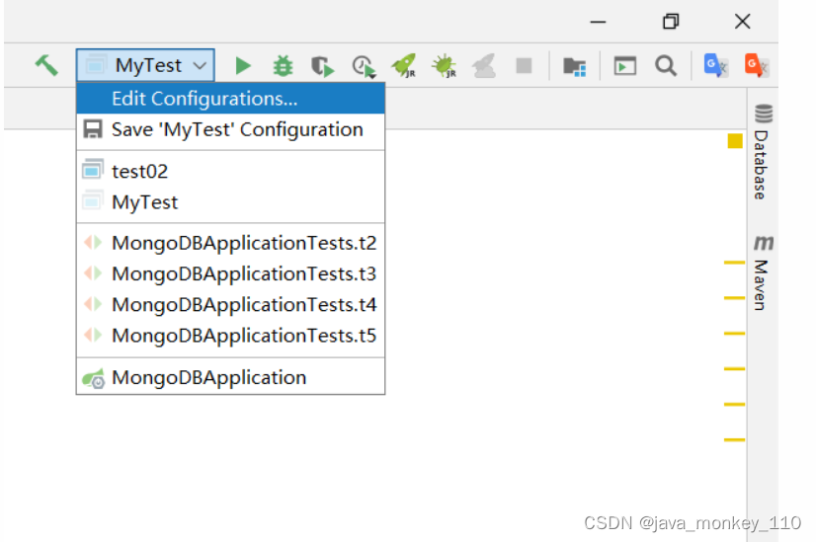
Task: Open the Database tool window tab
Action: click(x=763, y=152)
